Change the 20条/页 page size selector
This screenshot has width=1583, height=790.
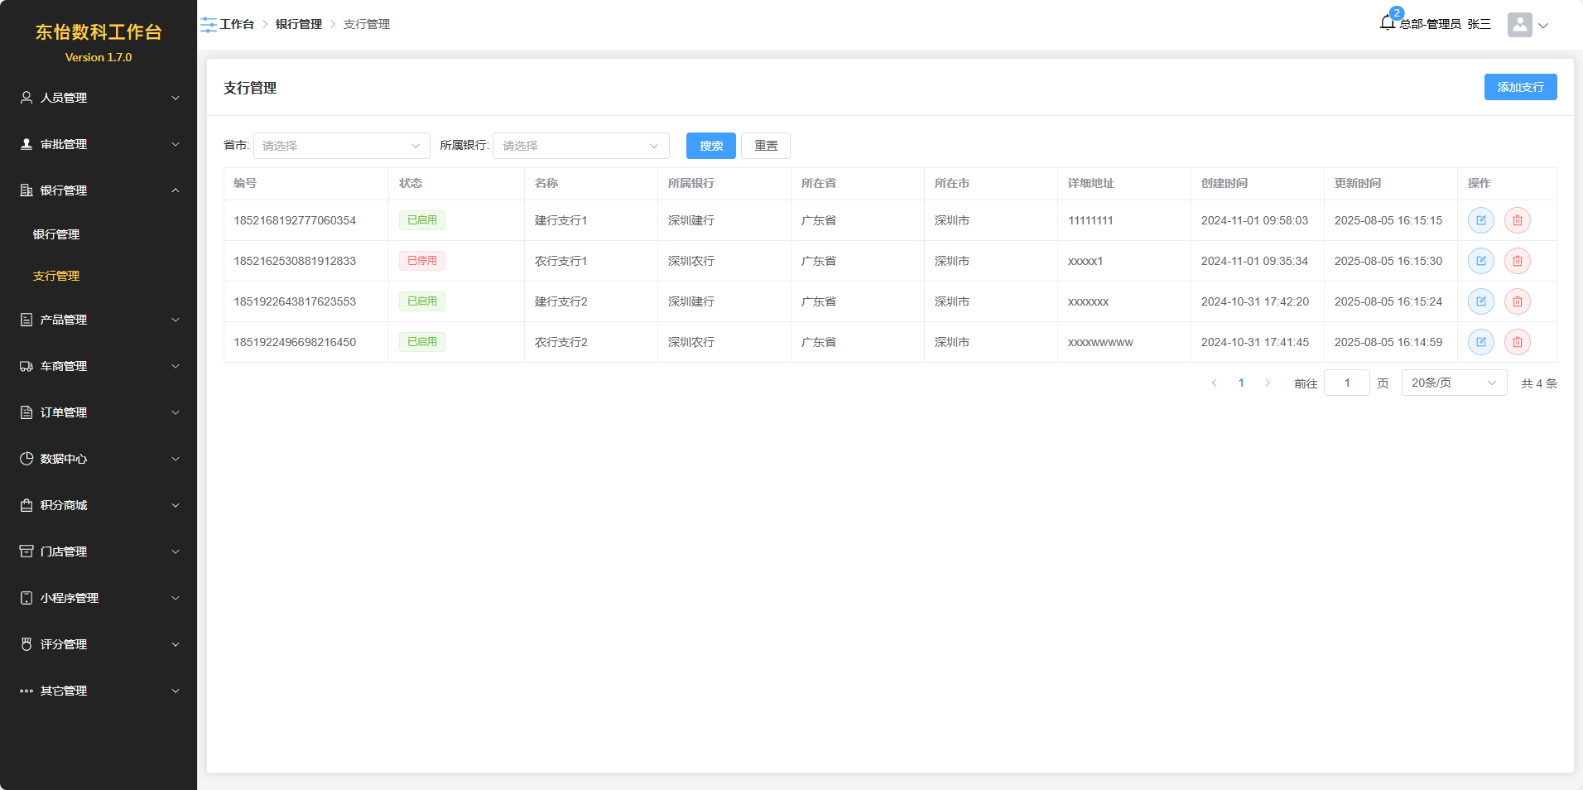tap(1453, 383)
